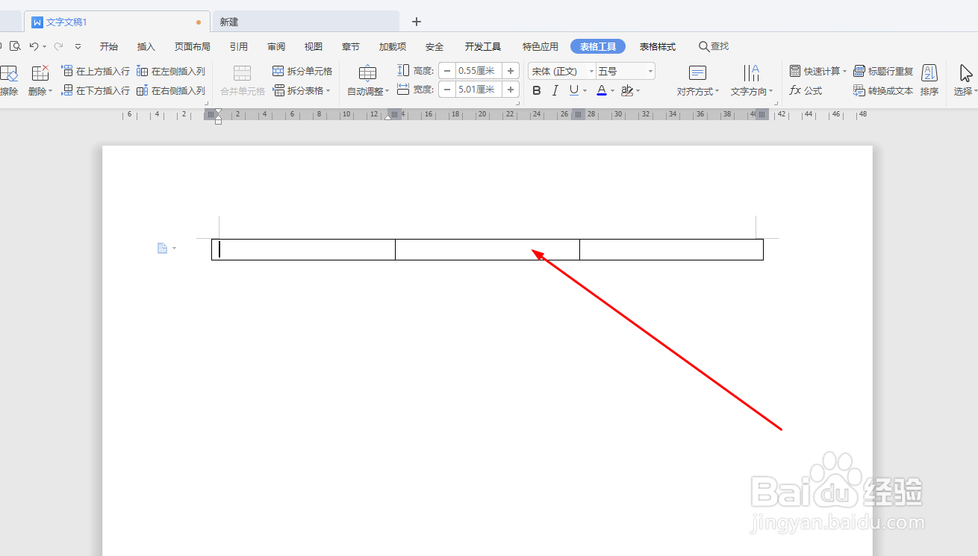
Task: Increase the column width with plus
Action: coord(511,90)
